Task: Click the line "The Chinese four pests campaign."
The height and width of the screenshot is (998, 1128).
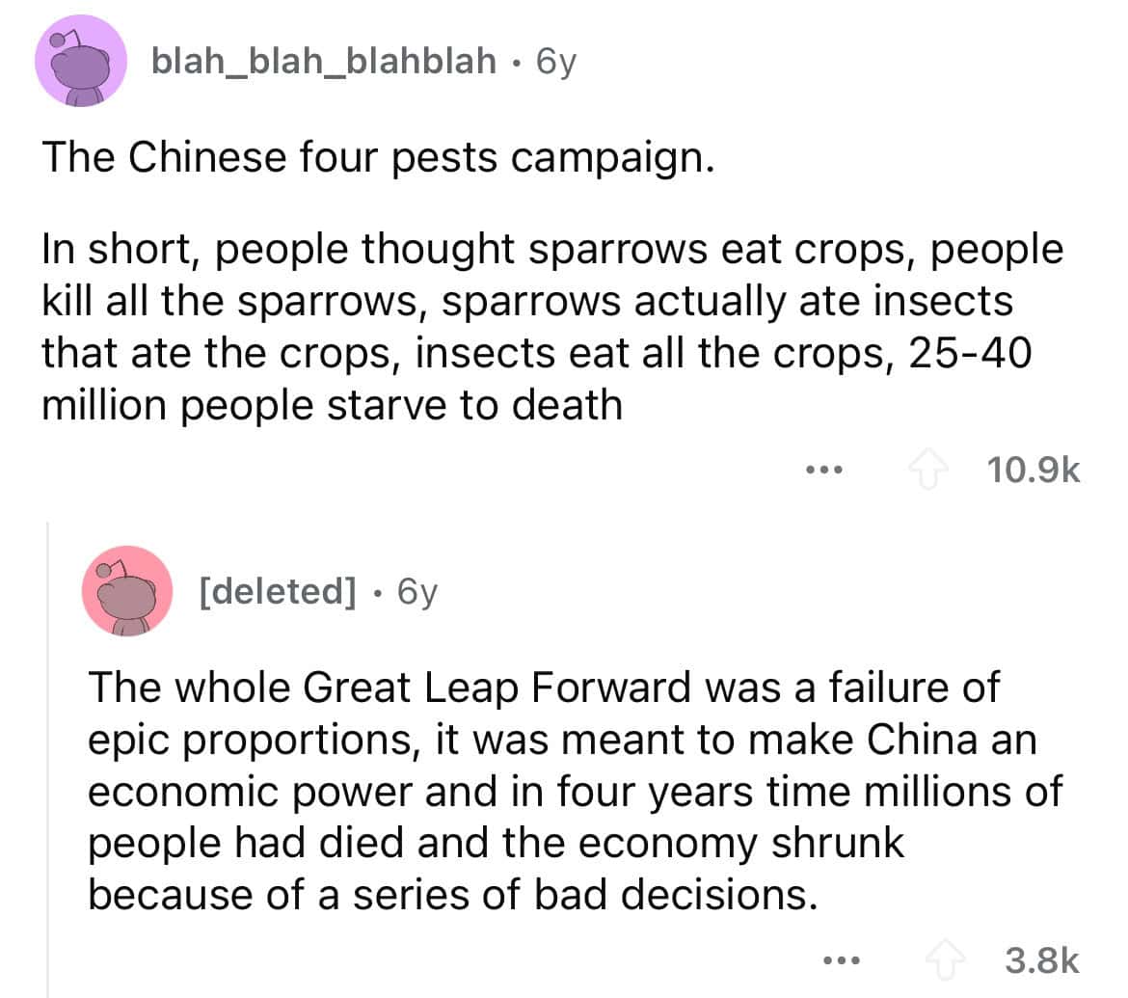Action: [378, 158]
